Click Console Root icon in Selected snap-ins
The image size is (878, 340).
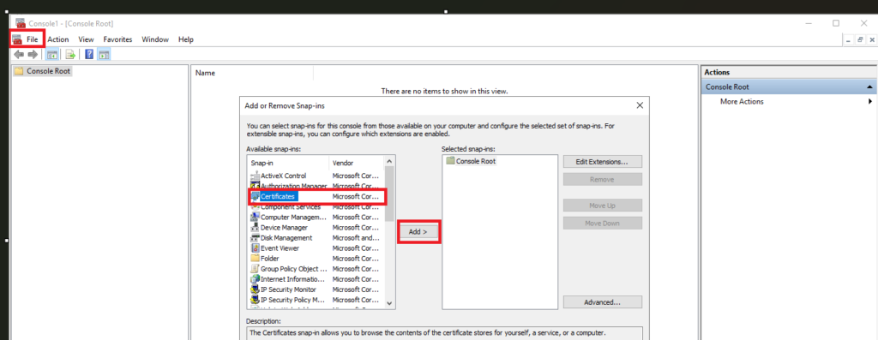[450, 161]
